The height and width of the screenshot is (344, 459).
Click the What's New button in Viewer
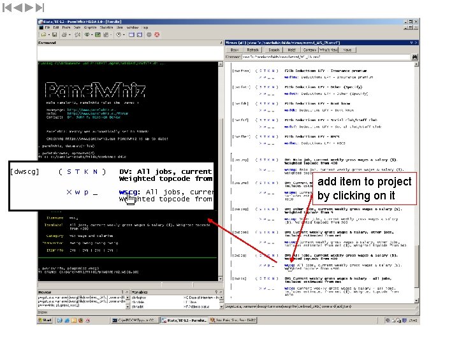328,50
